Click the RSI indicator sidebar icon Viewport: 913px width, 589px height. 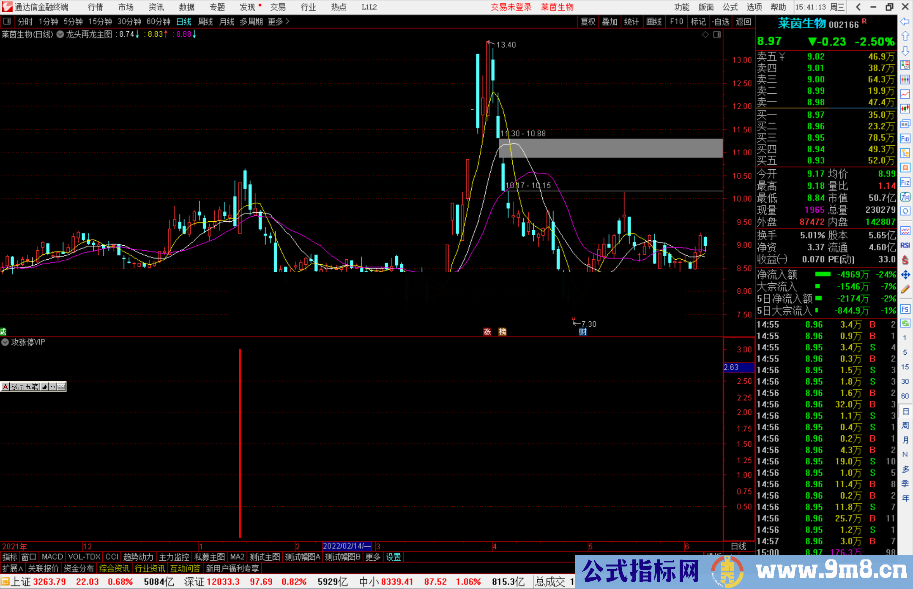905,245
